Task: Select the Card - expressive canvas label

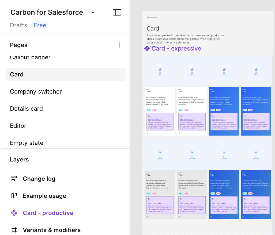Action: coord(176,48)
